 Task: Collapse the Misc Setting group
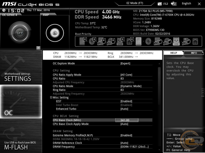coord(51,97)
